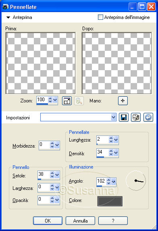Decrease Angolo with the down spinner
Image resolution: width=158 pixels, height=231 pixels.
pos(109,183)
